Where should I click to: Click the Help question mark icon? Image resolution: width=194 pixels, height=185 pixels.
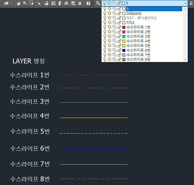click(x=88, y=3)
